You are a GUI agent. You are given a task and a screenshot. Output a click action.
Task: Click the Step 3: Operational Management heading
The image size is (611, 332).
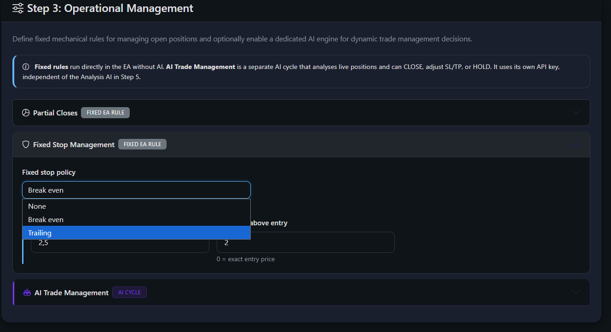110,8
